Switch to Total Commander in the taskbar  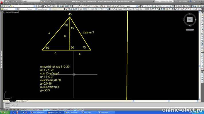click(x=38, y=113)
